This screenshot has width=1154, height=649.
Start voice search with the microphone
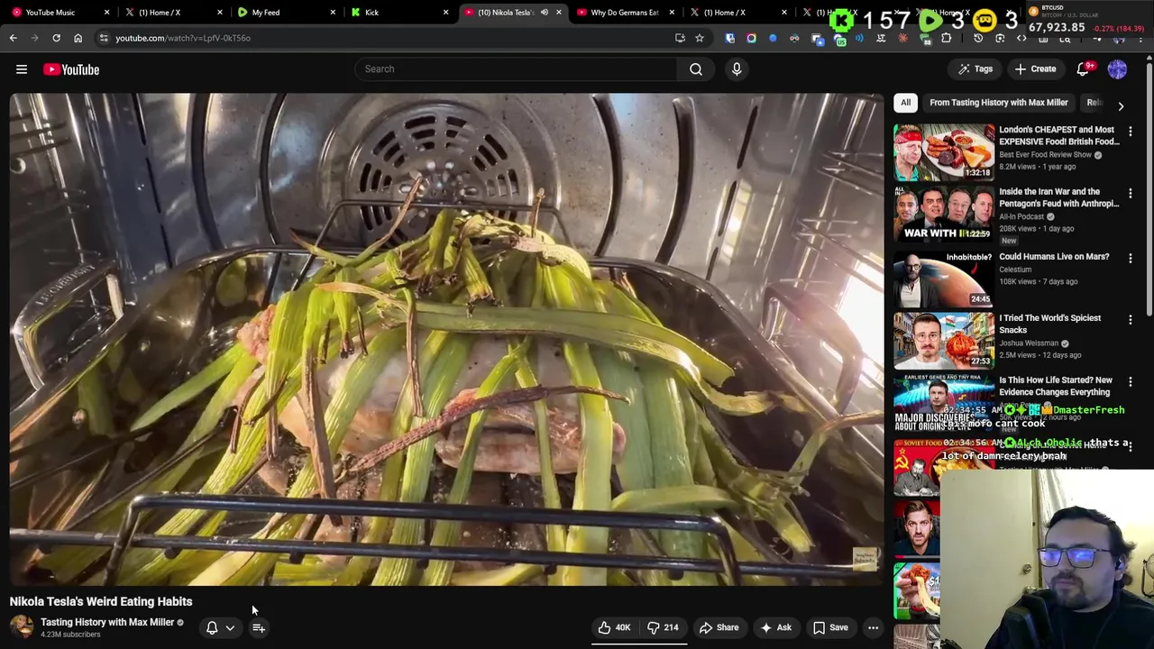pyautogui.click(x=737, y=69)
